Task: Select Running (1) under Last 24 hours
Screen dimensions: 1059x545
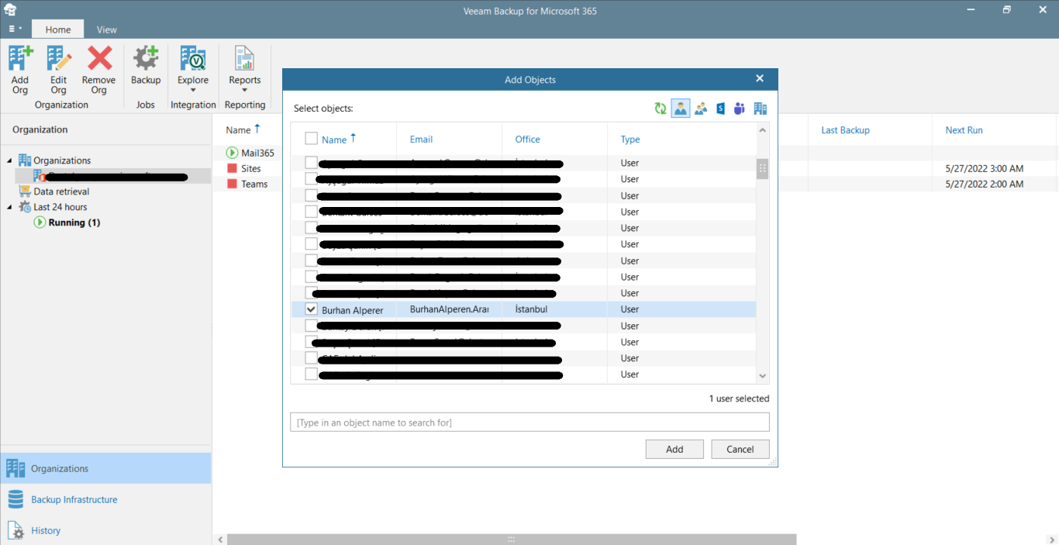Action: tap(74, 222)
